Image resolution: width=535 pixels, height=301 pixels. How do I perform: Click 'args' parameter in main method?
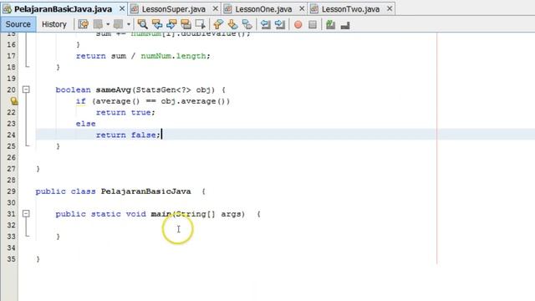point(231,214)
